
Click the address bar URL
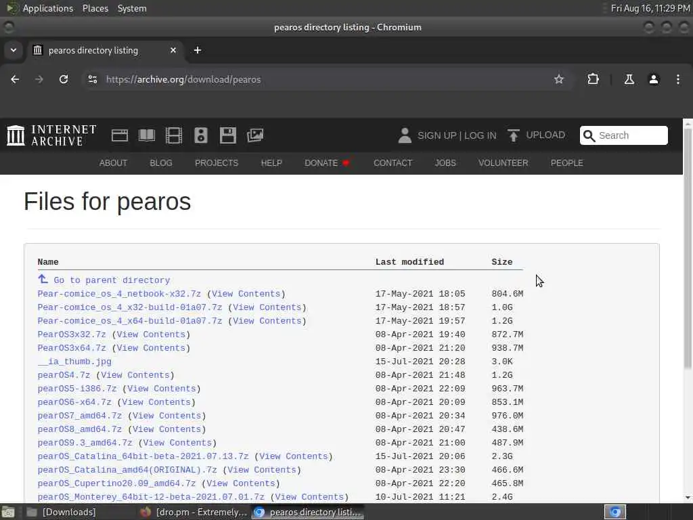point(183,80)
